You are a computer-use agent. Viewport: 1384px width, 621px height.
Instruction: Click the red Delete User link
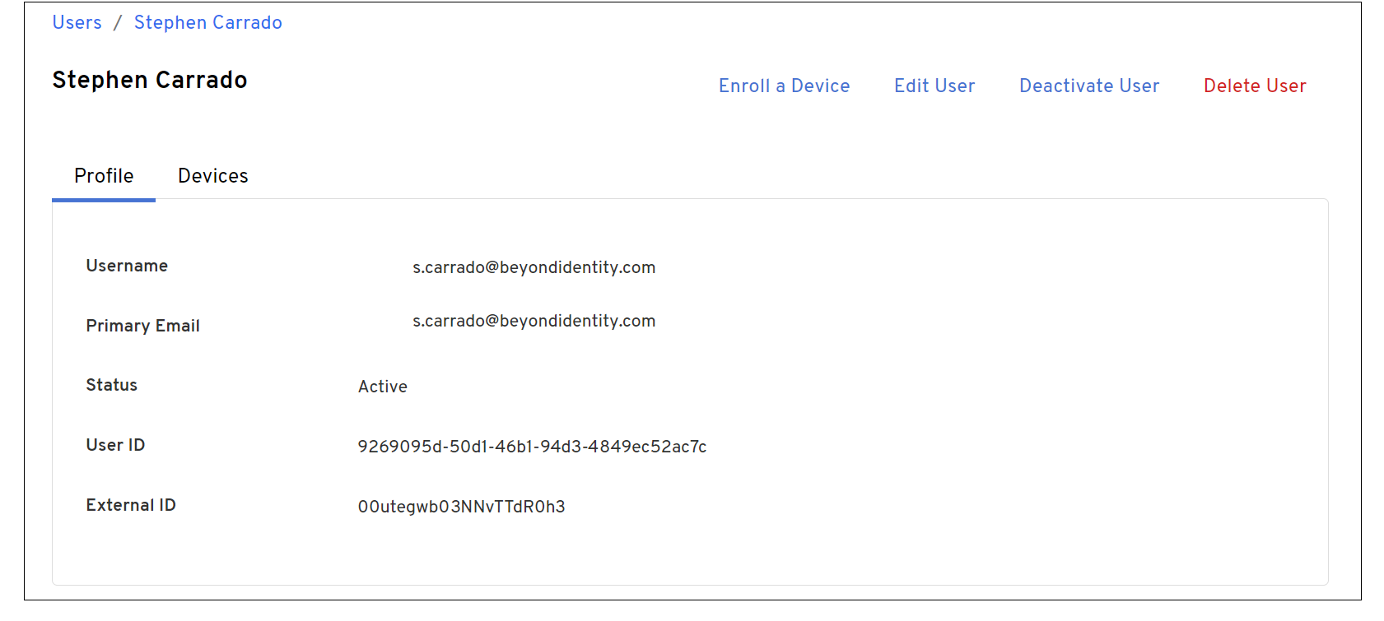pyautogui.click(x=1254, y=86)
